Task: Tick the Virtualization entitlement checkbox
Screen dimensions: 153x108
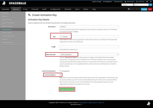Action: pos(60,71)
